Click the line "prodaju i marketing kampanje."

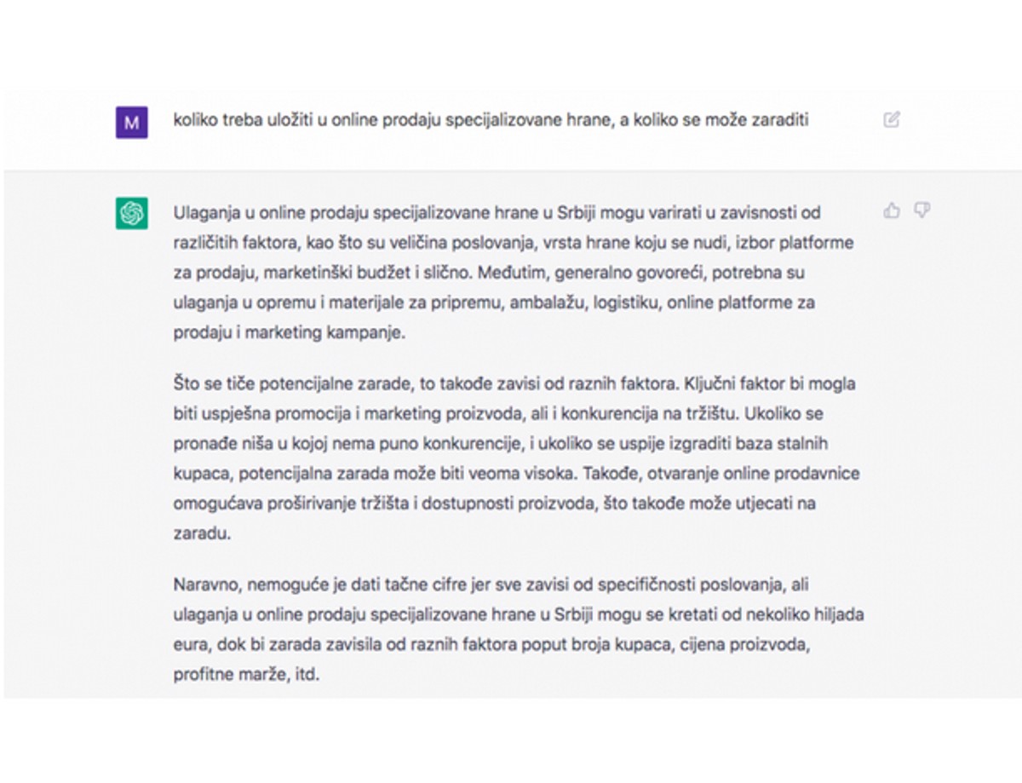(290, 333)
